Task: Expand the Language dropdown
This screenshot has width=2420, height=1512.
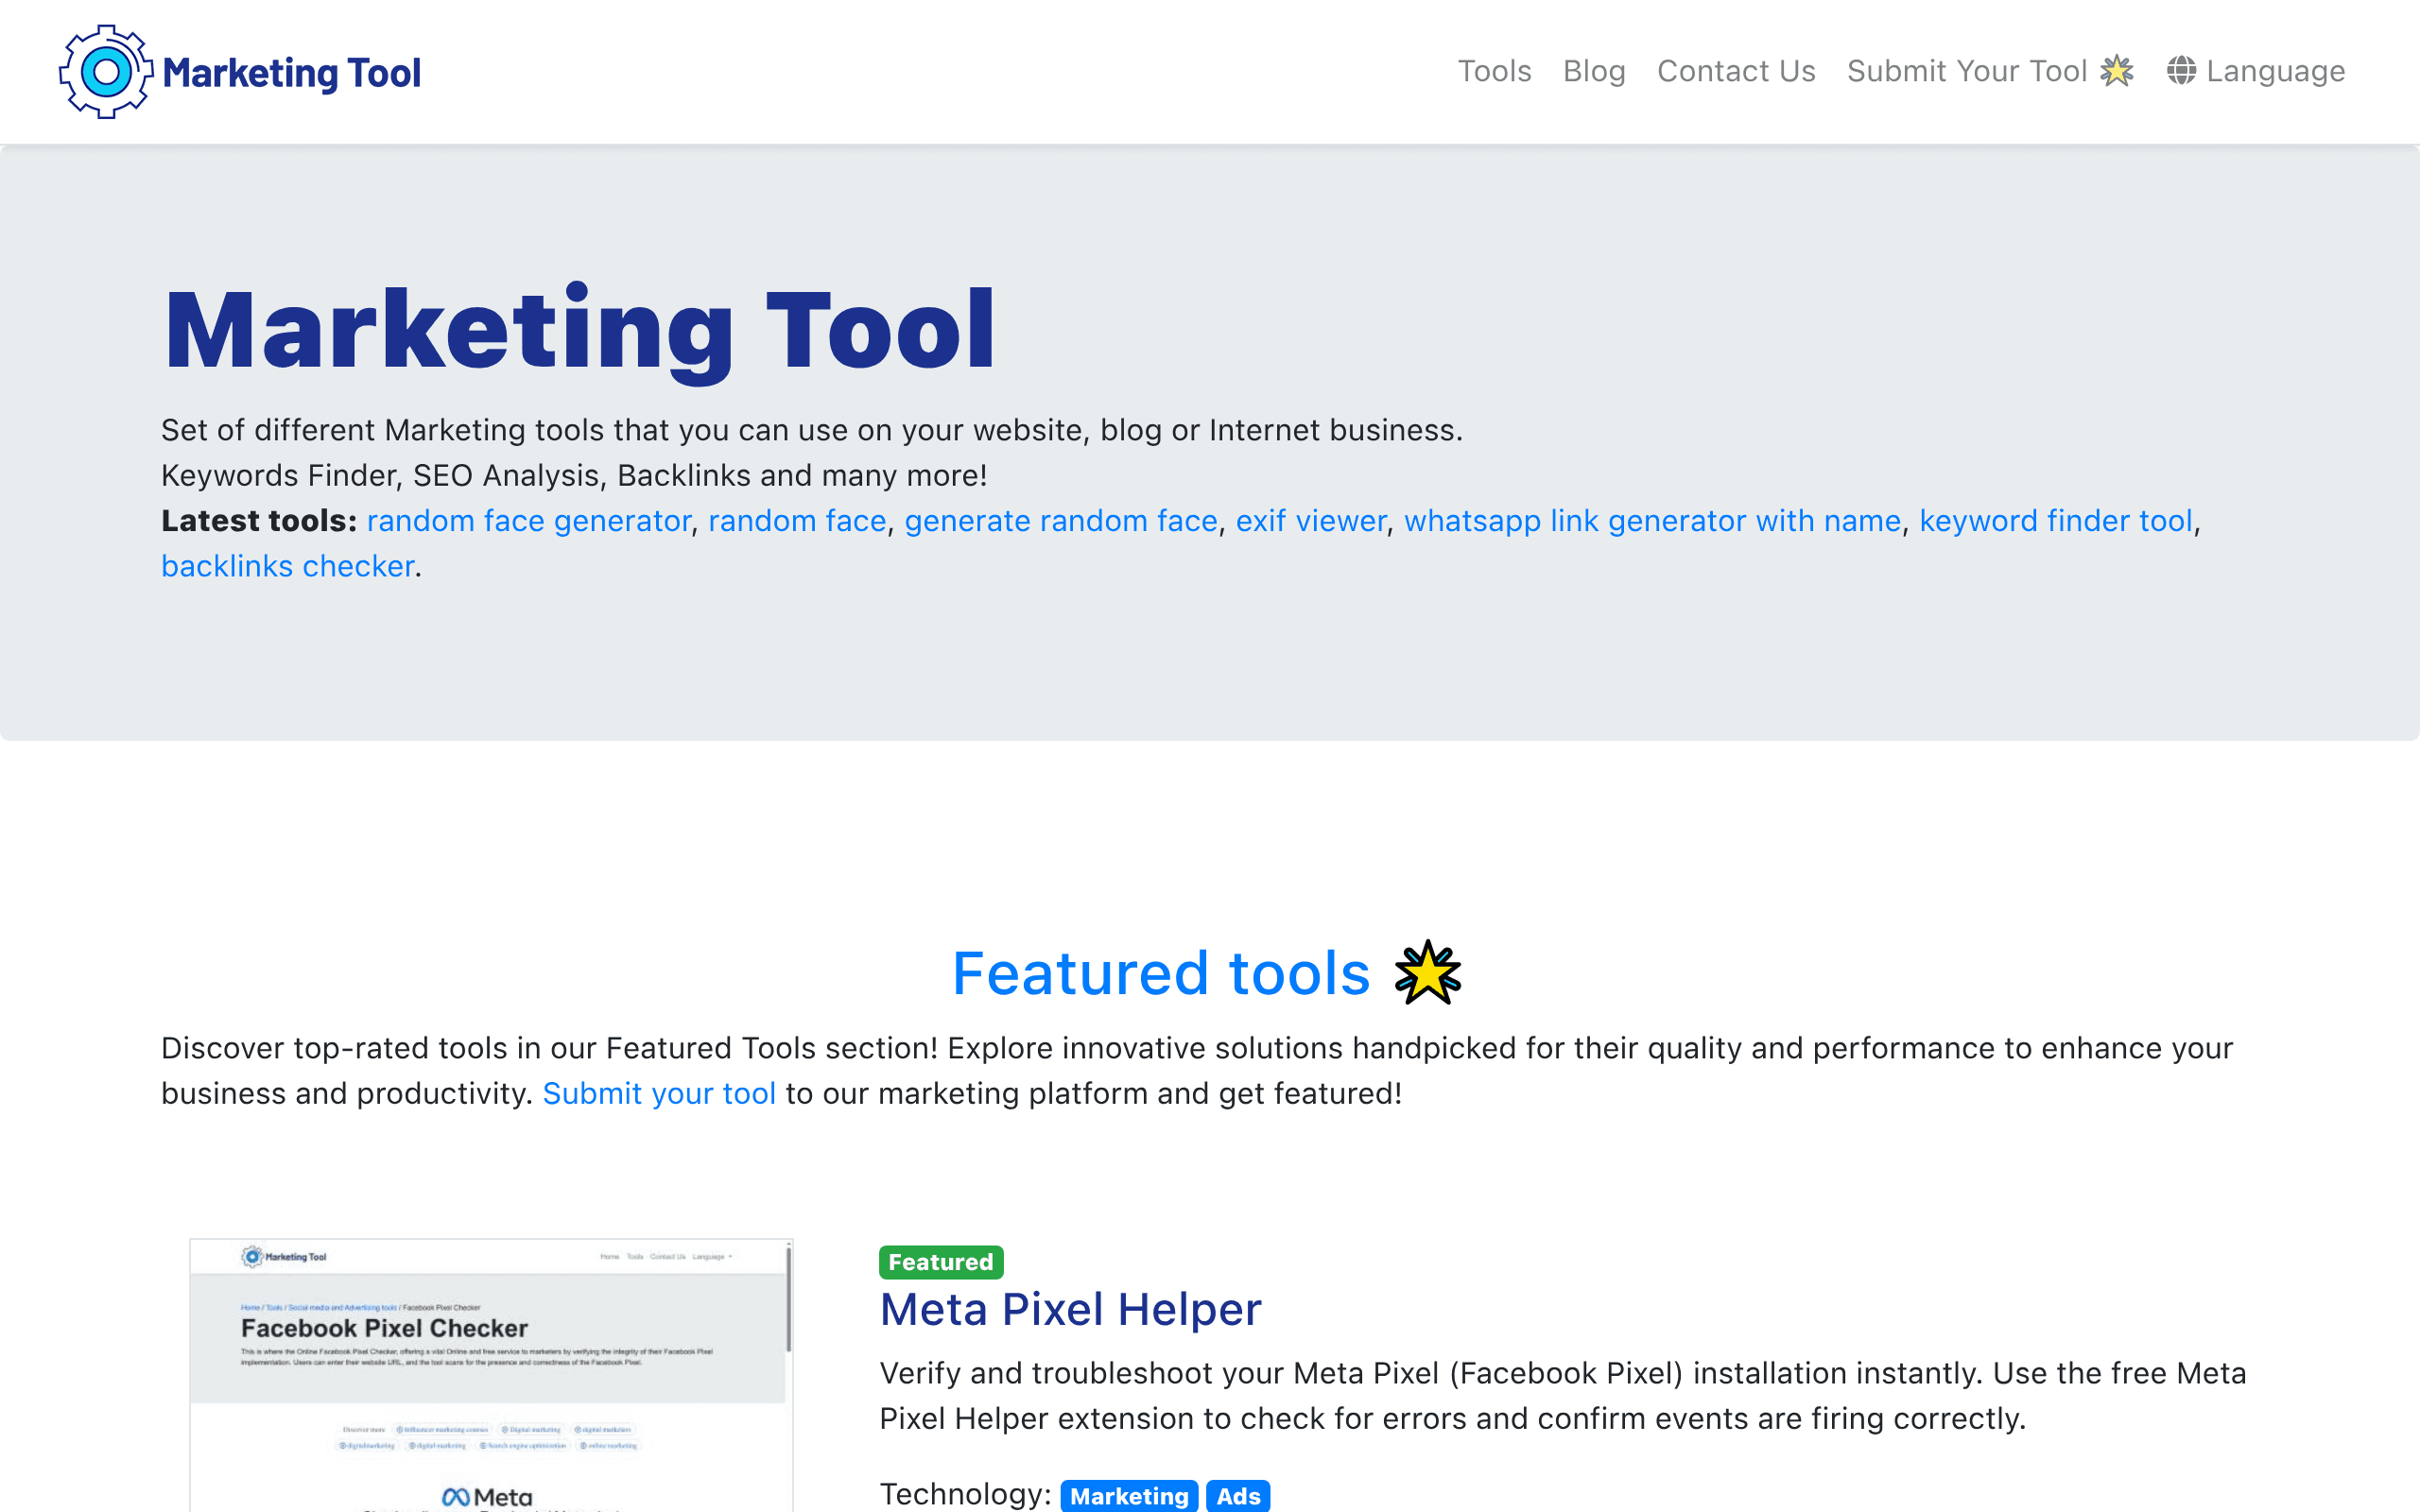Action: click(x=2256, y=71)
